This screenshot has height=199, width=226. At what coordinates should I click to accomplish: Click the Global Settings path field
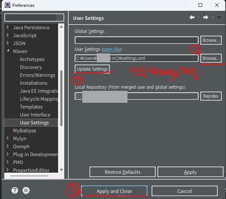[136, 40]
